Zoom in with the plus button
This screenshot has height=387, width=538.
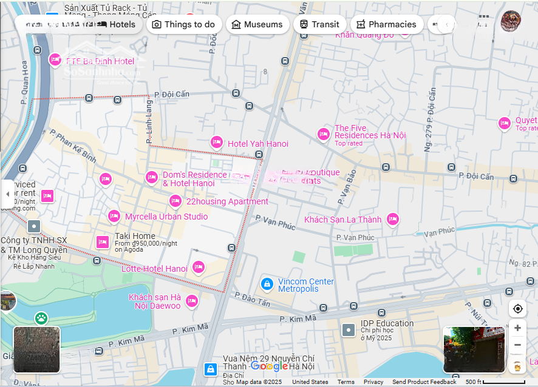pos(517,328)
